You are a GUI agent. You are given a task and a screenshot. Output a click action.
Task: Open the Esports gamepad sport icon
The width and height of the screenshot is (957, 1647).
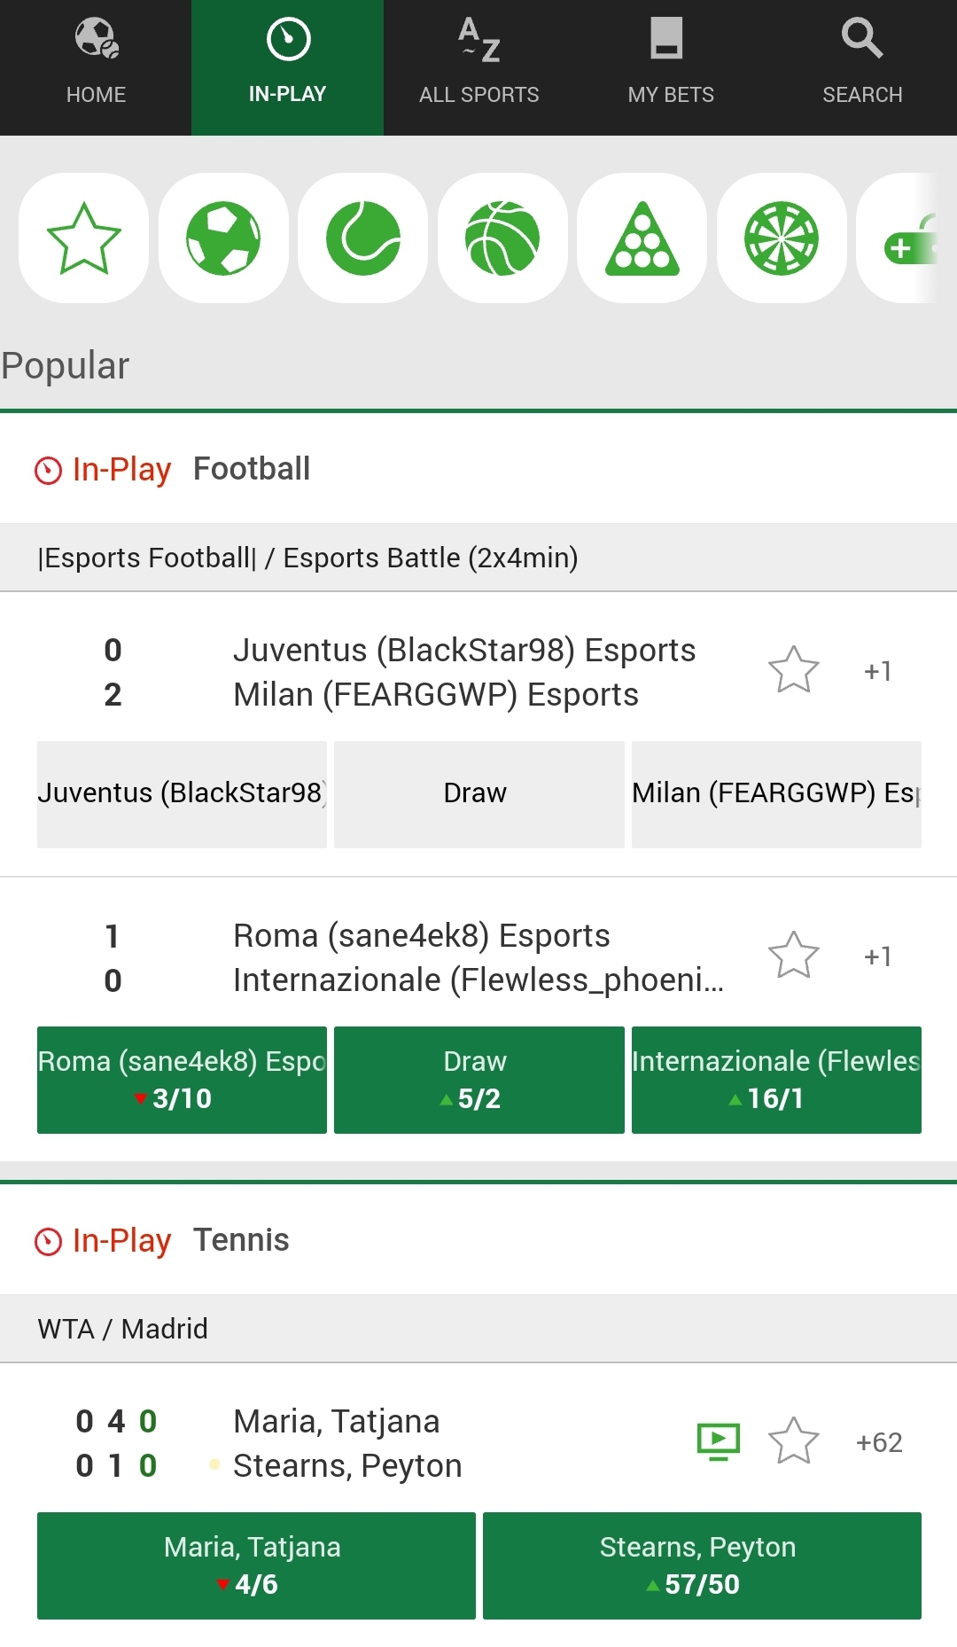click(x=913, y=238)
